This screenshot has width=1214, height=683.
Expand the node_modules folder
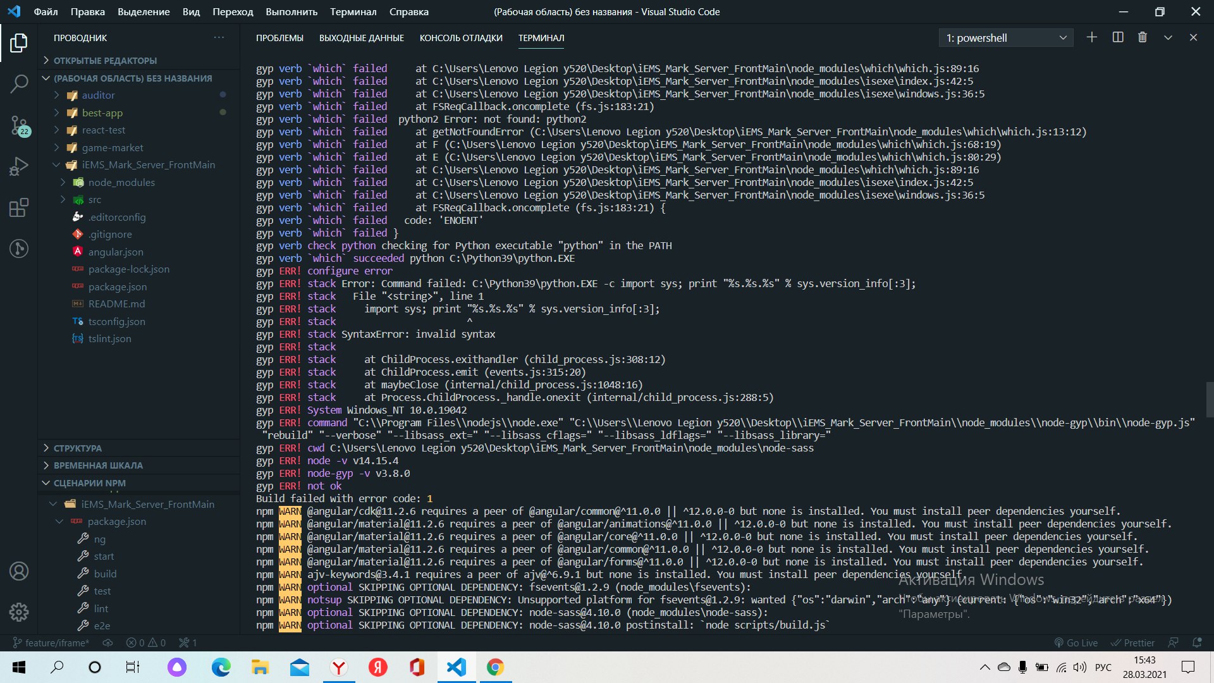pyautogui.click(x=121, y=182)
